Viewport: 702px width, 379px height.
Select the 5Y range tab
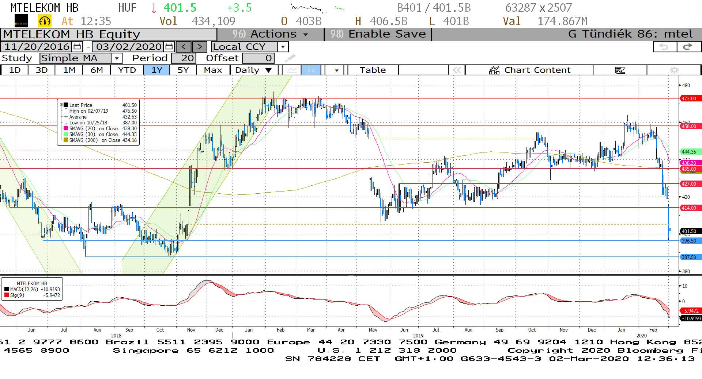[x=183, y=70]
